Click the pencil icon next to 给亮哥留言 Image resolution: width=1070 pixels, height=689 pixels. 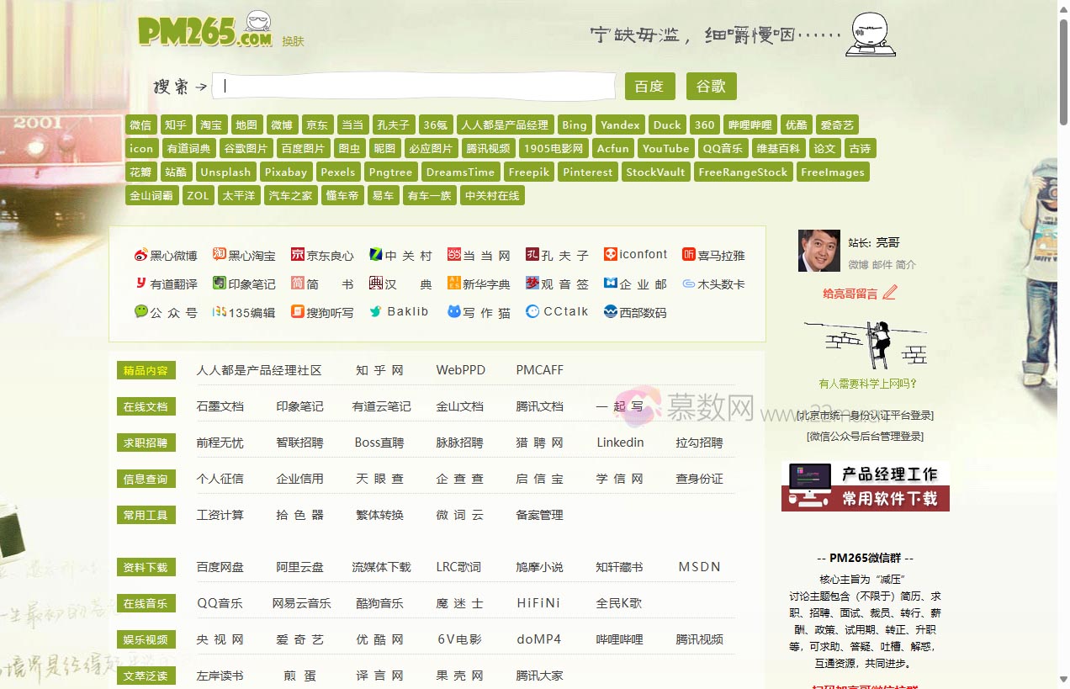point(890,293)
